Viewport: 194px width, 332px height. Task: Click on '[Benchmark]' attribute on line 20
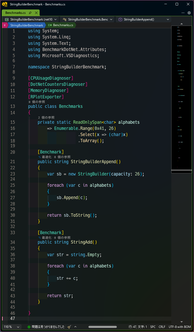click(51, 152)
